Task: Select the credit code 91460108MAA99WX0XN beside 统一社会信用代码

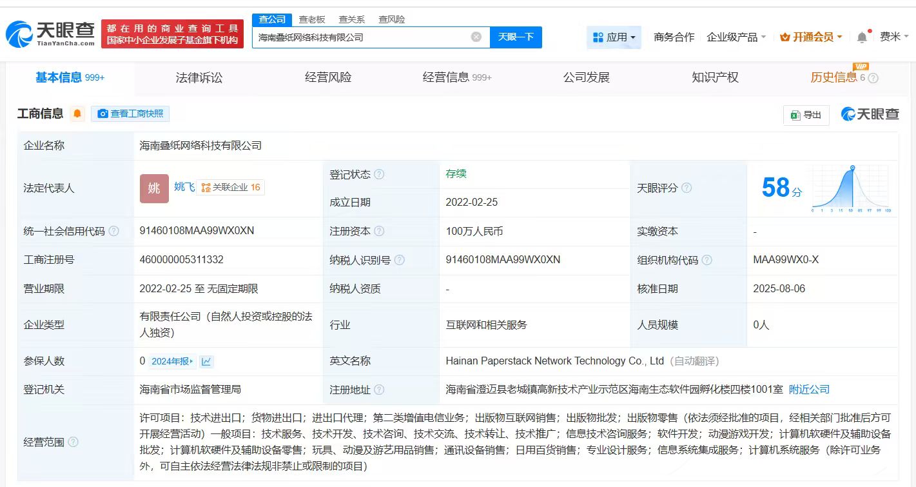Action: [x=197, y=231]
